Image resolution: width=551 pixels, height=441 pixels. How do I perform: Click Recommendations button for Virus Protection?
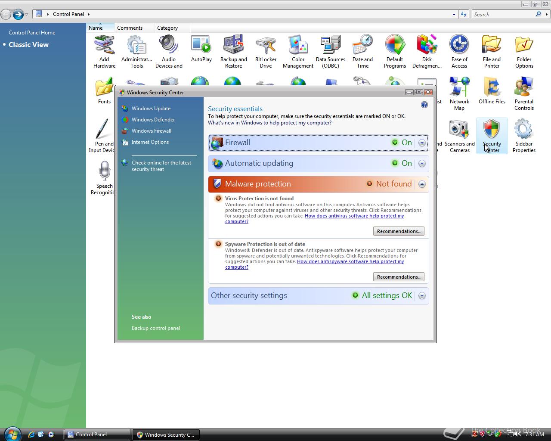point(399,231)
